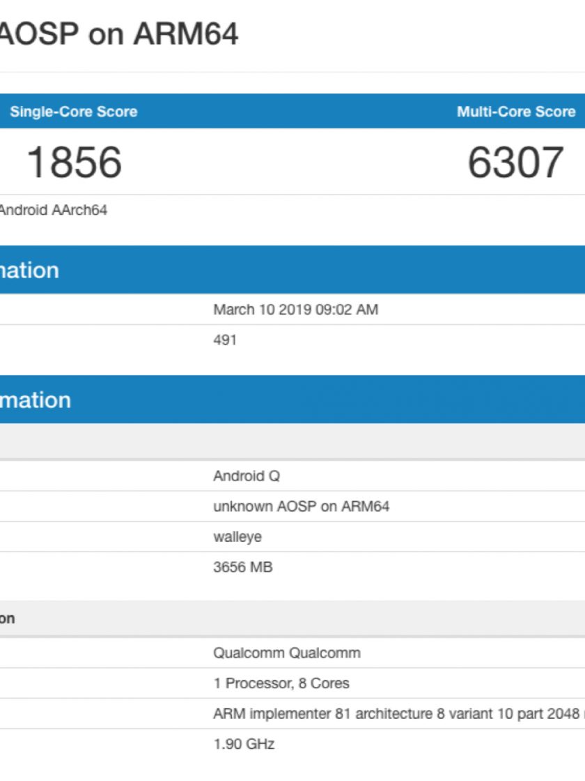Click the empty gray subheader row above Android Q
Viewport: 585px width, 781px height.
(x=292, y=441)
